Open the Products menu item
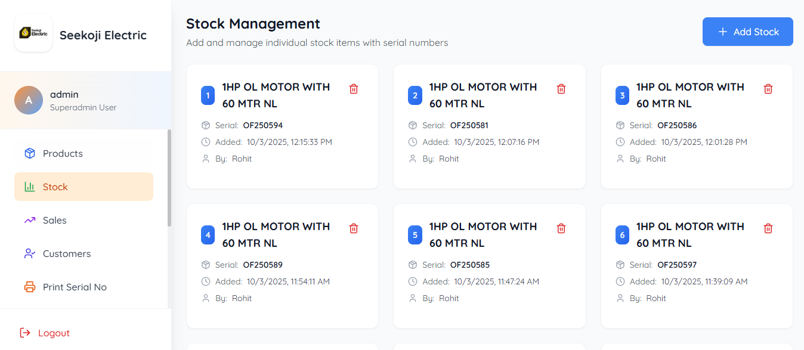 pyautogui.click(x=84, y=153)
